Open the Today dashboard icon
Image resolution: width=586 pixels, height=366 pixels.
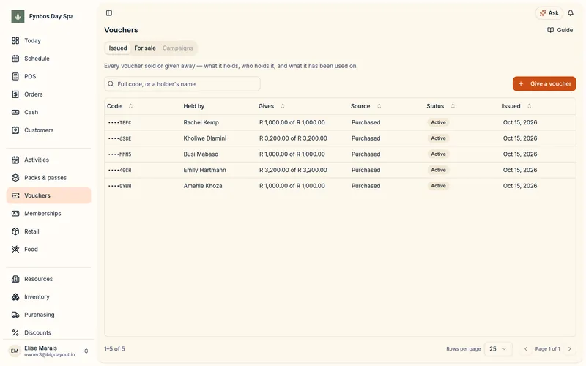(15, 40)
